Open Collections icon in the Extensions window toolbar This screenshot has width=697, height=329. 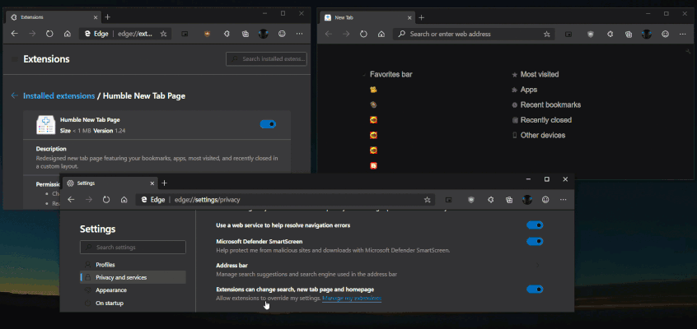coord(245,34)
